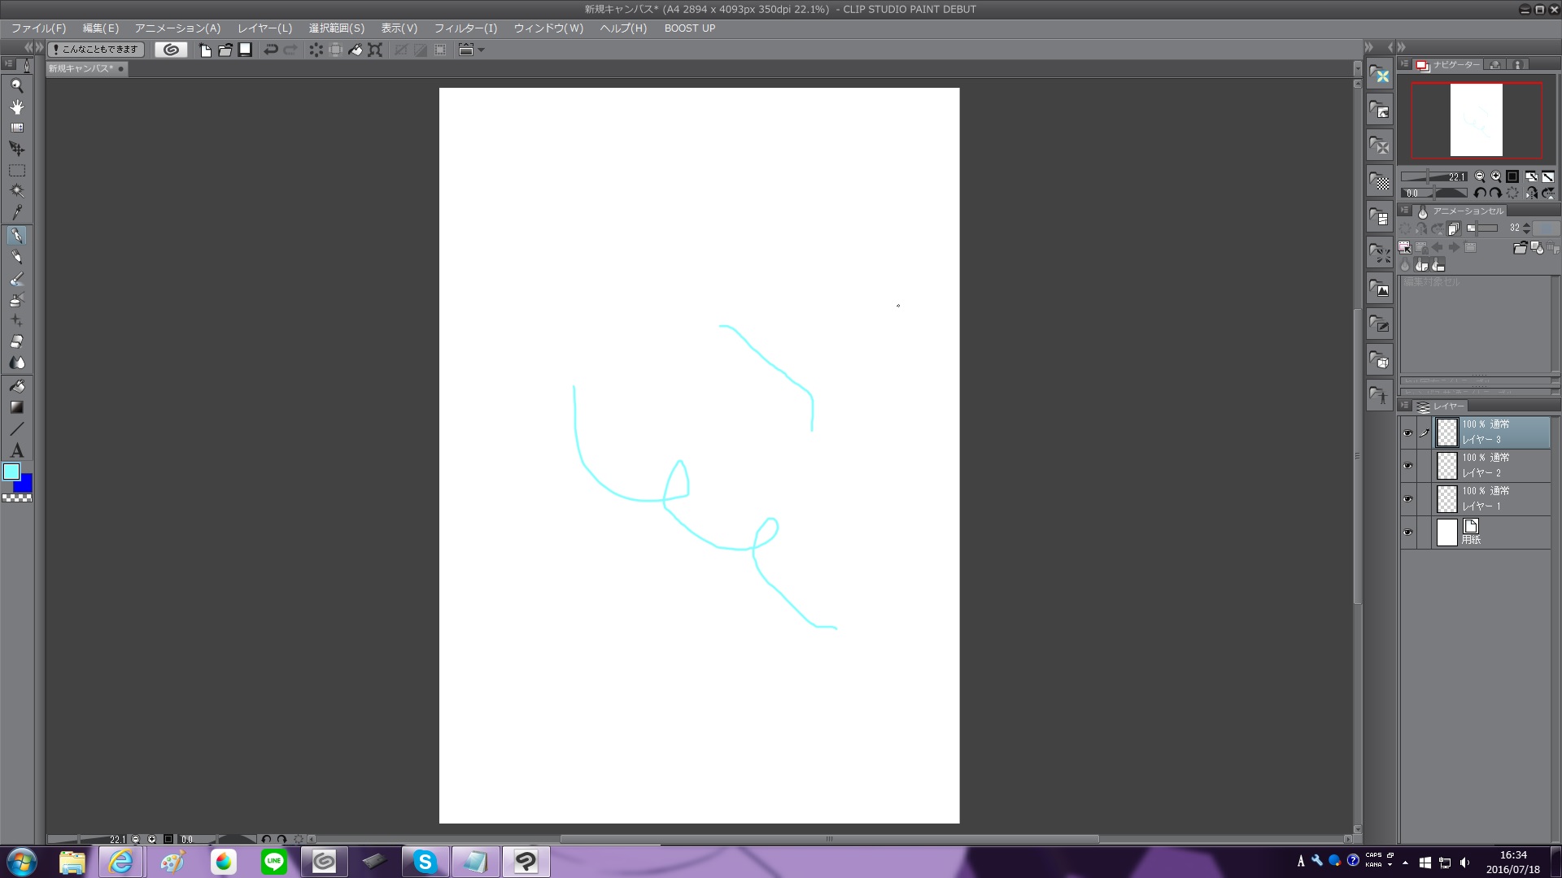
Task: Pick the Eyedropper tool
Action: [x=16, y=213]
